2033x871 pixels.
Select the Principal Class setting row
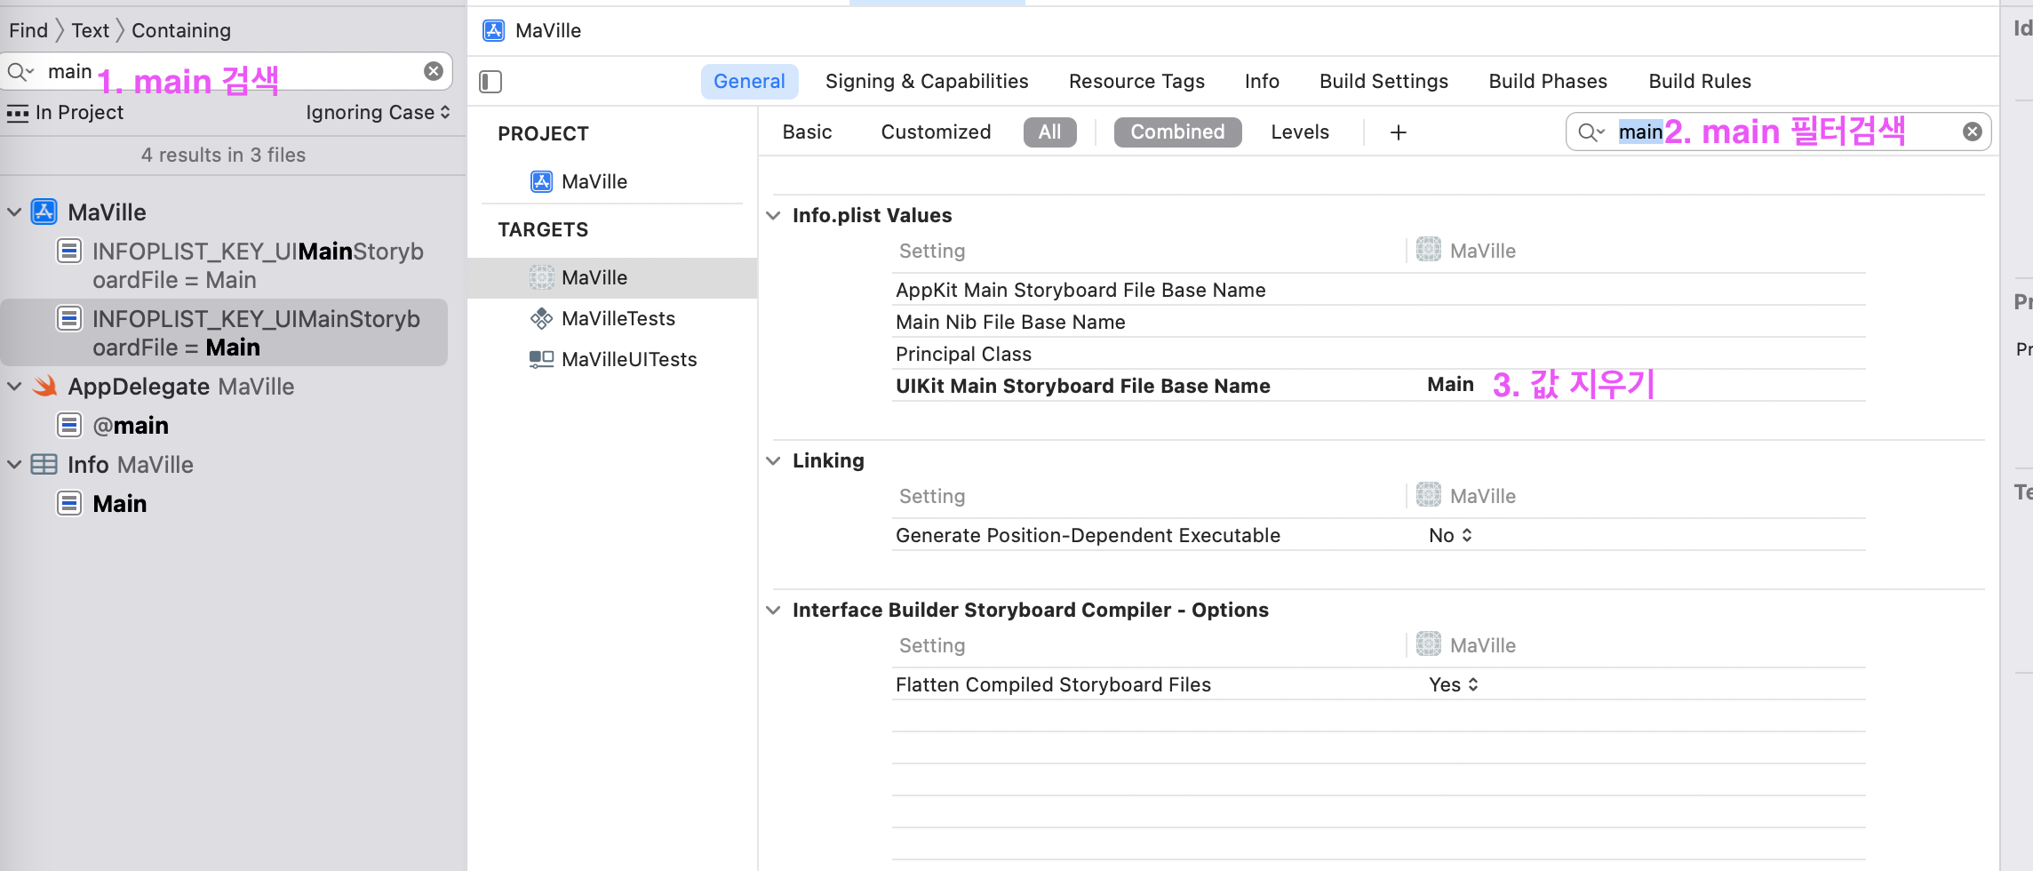click(1379, 354)
